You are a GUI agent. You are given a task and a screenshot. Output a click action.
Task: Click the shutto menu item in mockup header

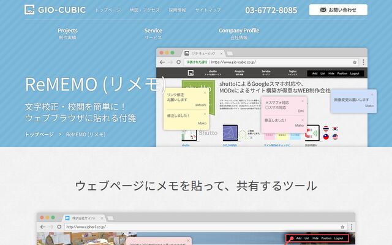213,73
